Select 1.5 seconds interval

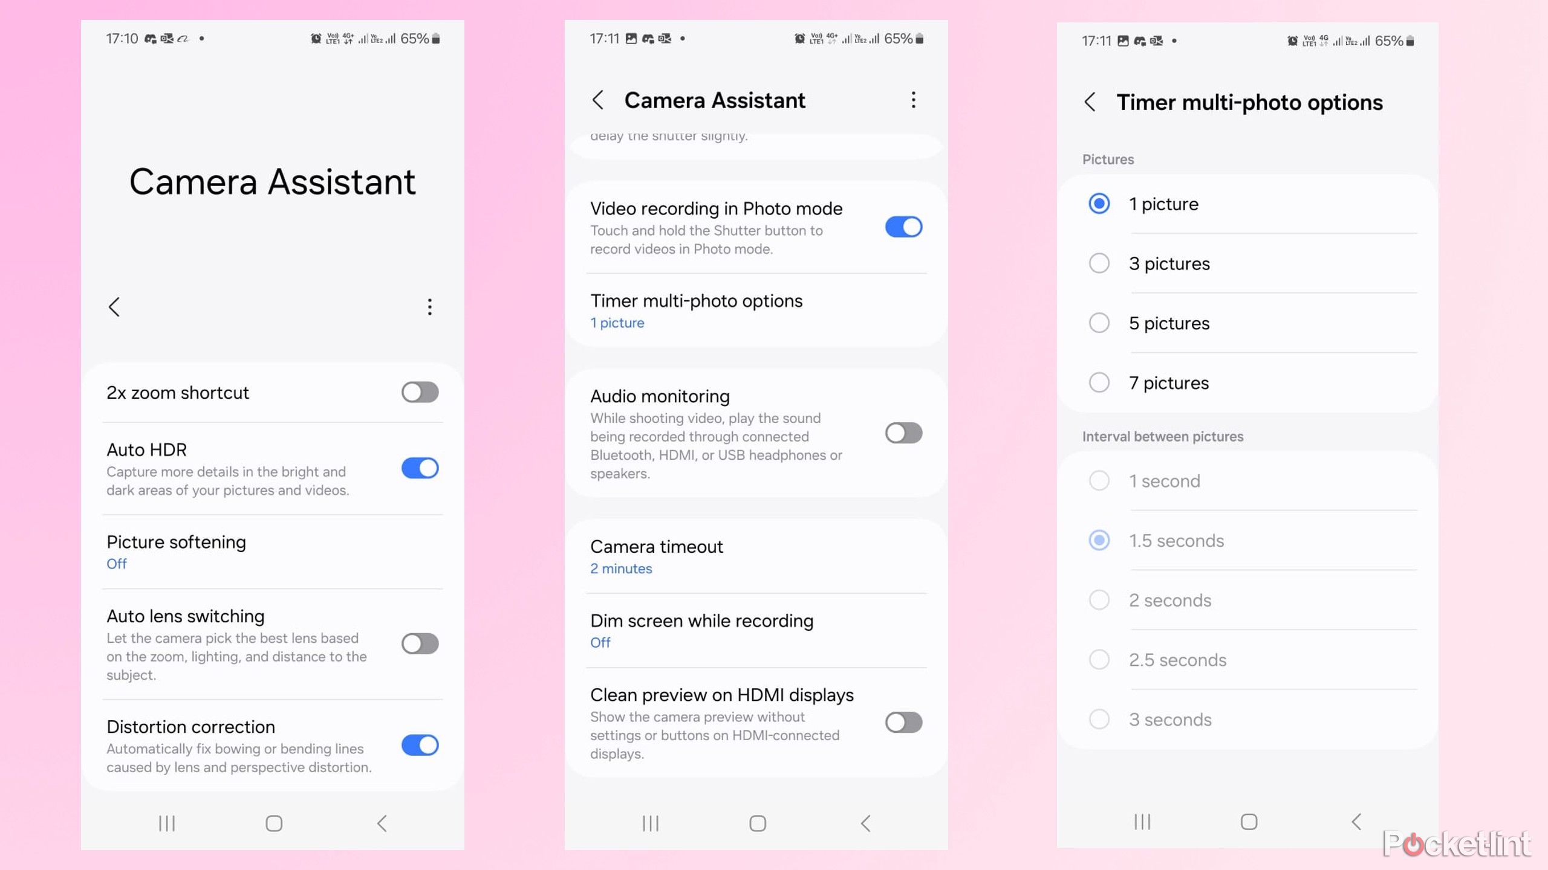pos(1099,540)
